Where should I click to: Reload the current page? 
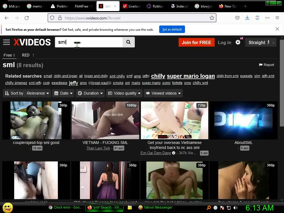tap(27, 18)
